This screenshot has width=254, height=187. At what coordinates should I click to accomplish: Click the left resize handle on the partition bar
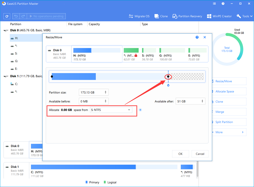(52, 76)
